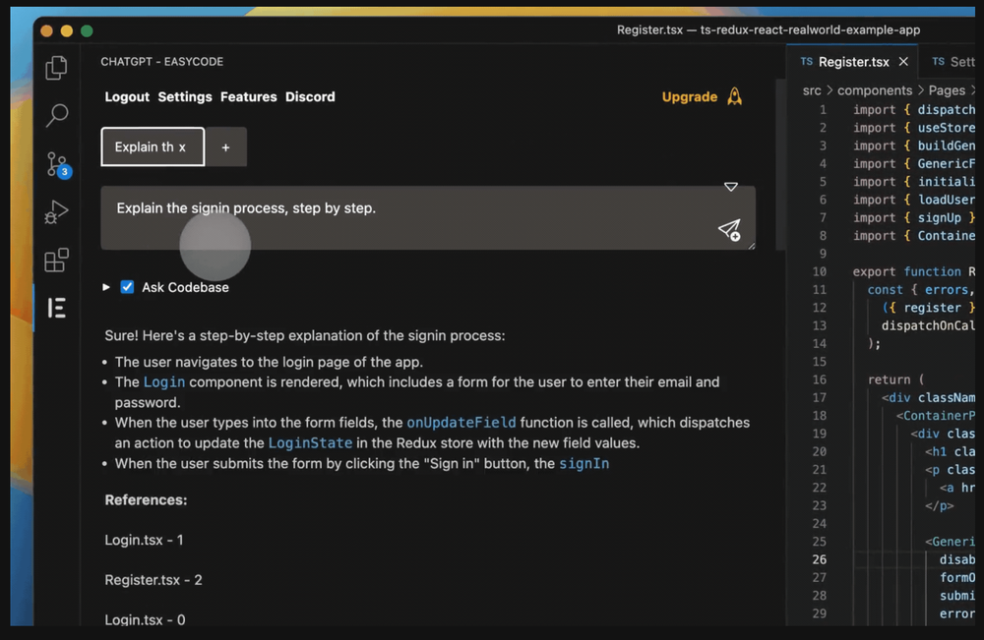Open reference 'Register.tsx - 2'
984x640 pixels.
154,580
